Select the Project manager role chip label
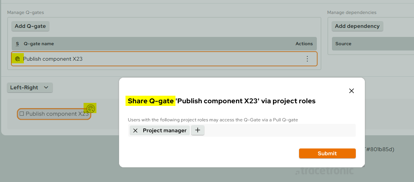Image resolution: width=414 pixels, height=182 pixels. click(164, 130)
